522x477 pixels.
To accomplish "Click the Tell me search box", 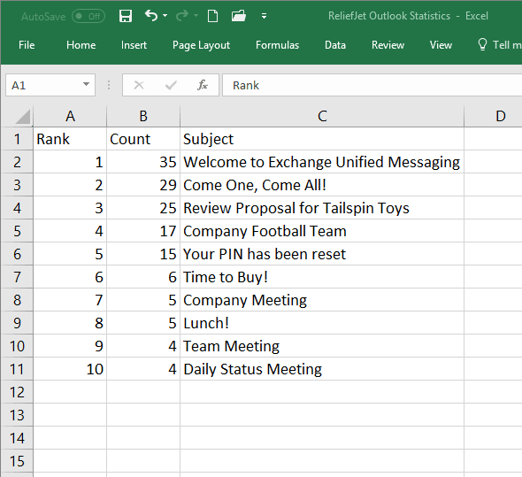I will click(499, 45).
